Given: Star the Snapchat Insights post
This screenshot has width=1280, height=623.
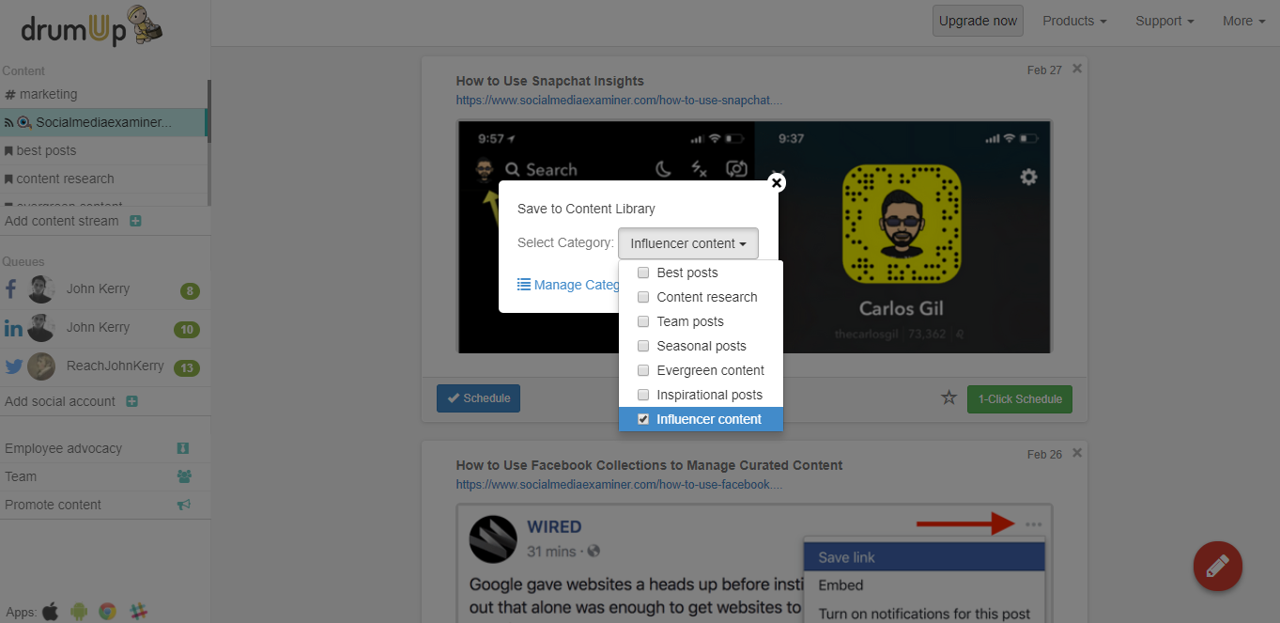Looking at the screenshot, I should pos(948,398).
